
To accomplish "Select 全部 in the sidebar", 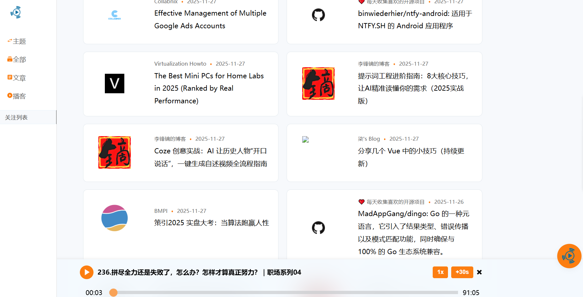I will pos(17,59).
